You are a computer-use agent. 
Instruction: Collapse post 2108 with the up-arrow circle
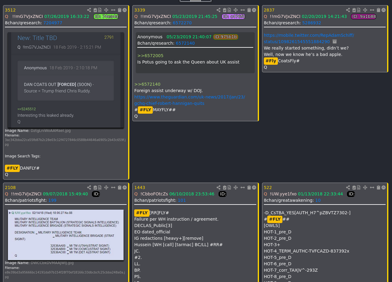(124, 187)
